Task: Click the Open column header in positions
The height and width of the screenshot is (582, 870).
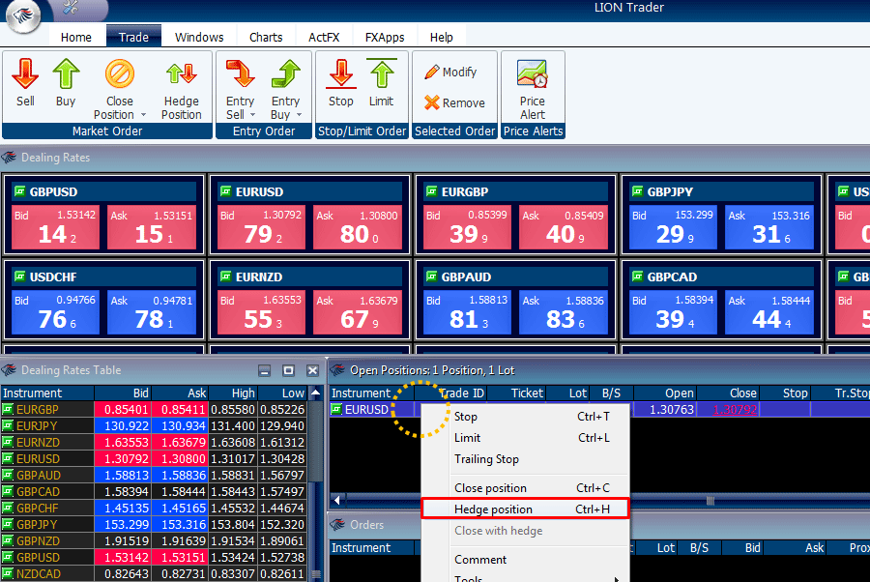Action: click(x=665, y=393)
